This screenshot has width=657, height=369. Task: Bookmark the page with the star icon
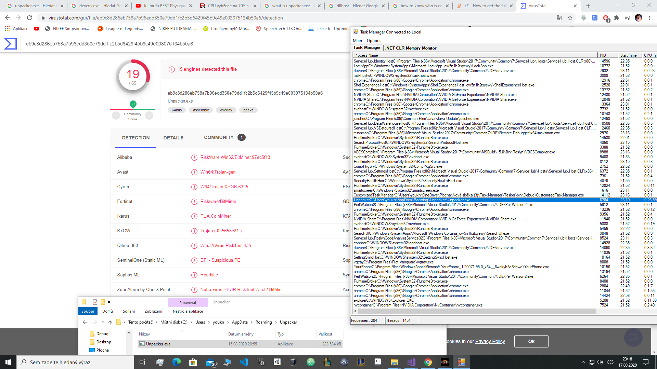tap(570, 18)
